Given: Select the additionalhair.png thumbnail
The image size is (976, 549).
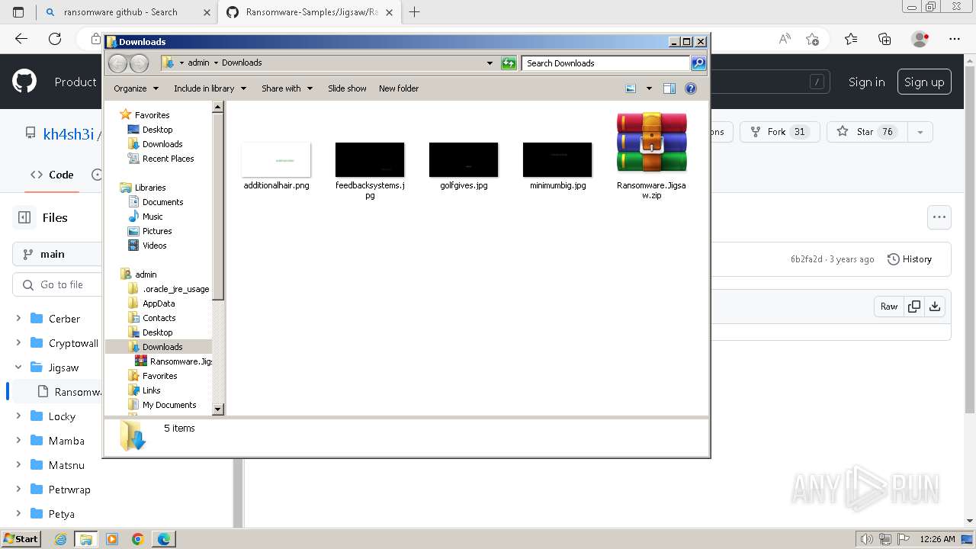Looking at the screenshot, I should coord(276,159).
